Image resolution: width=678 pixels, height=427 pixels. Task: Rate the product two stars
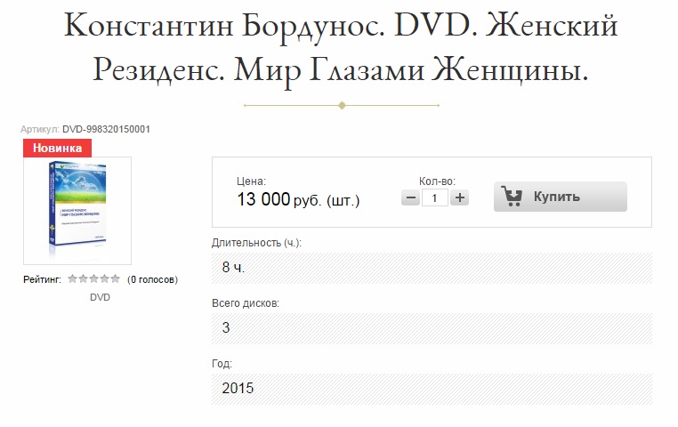[x=83, y=278]
